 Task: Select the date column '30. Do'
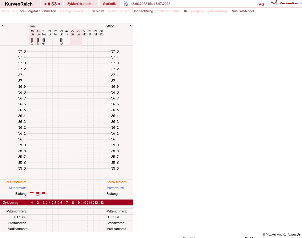102,33
